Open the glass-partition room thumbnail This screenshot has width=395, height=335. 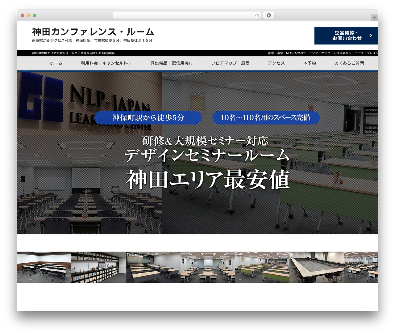(x=153, y=267)
